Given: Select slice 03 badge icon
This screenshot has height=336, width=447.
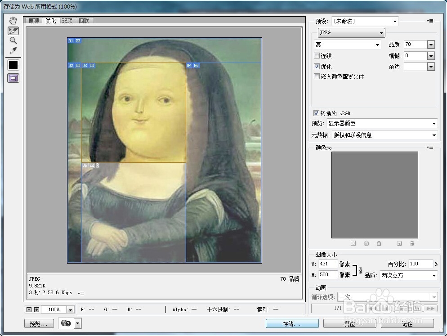Looking at the screenshot, I should 92,66.
